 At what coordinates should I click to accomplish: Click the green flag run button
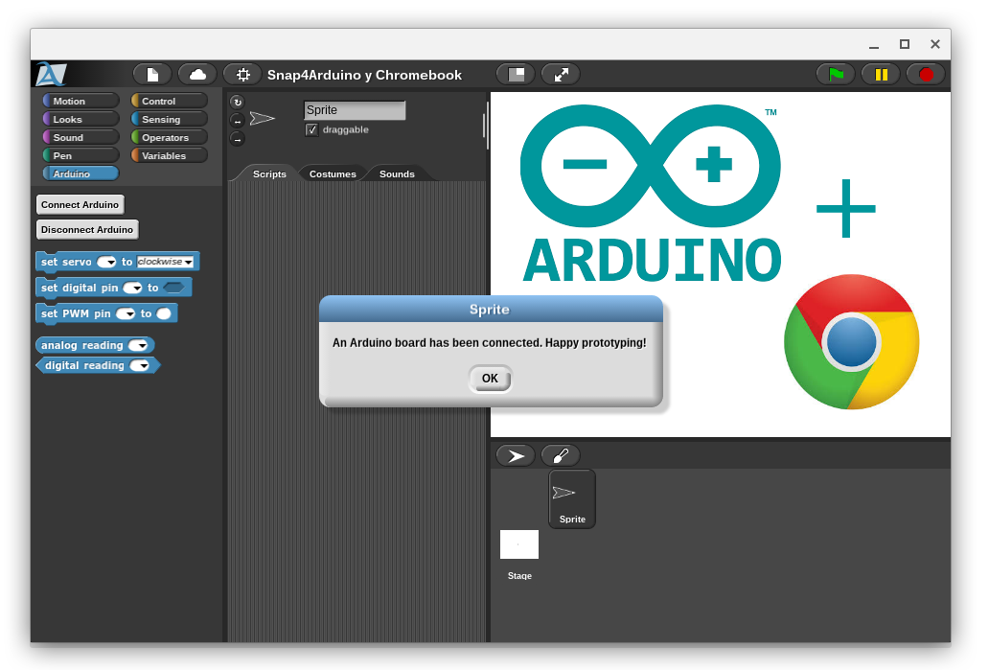point(836,75)
